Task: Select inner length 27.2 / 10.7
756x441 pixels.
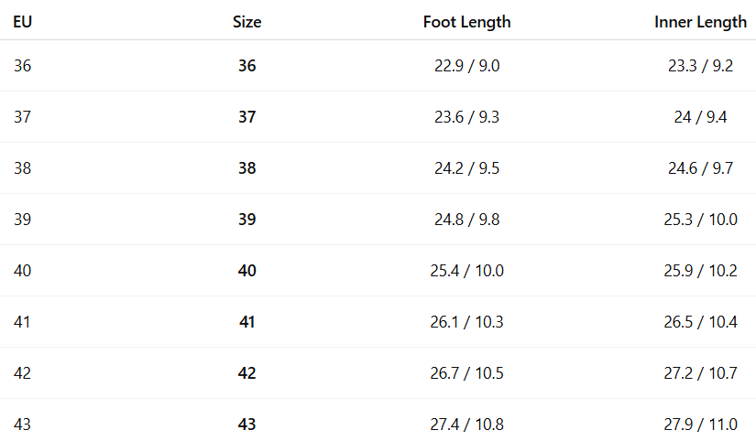Action: point(700,373)
